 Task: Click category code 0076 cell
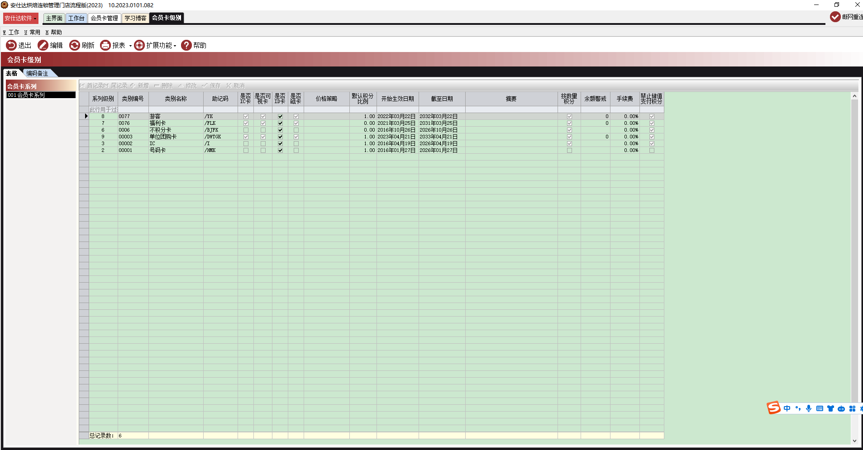tap(133, 123)
